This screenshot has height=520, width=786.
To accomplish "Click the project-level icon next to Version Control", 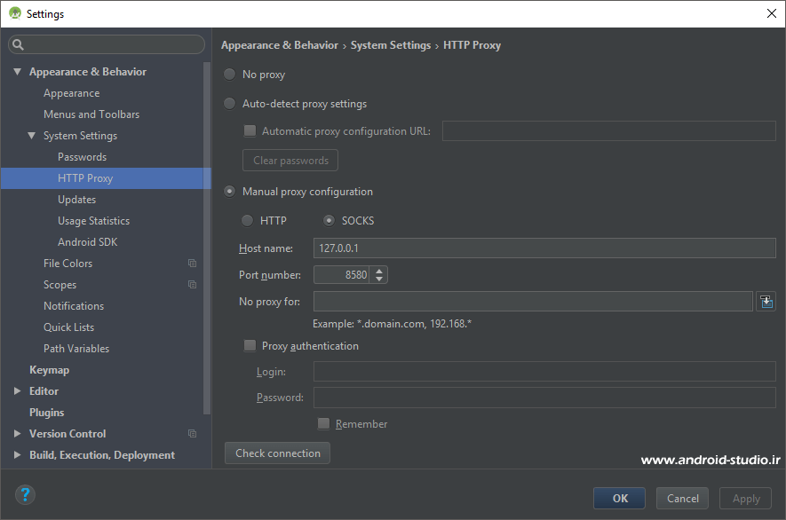I will click(x=192, y=434).
